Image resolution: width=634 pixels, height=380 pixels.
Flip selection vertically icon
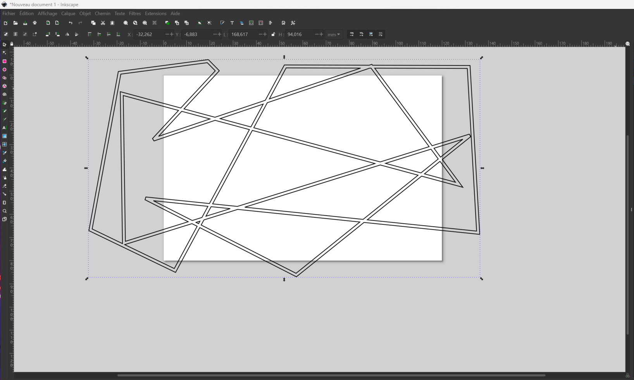[x=77, y=34]
